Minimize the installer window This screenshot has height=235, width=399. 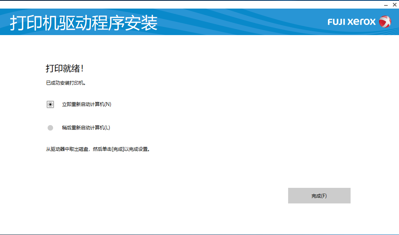pos(386,4)
